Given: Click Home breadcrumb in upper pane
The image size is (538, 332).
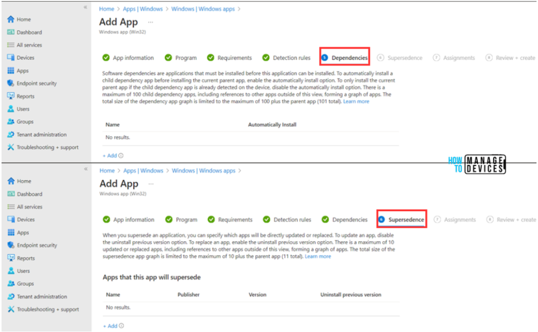Looking at the screenshot, I should tap(107, 9).
